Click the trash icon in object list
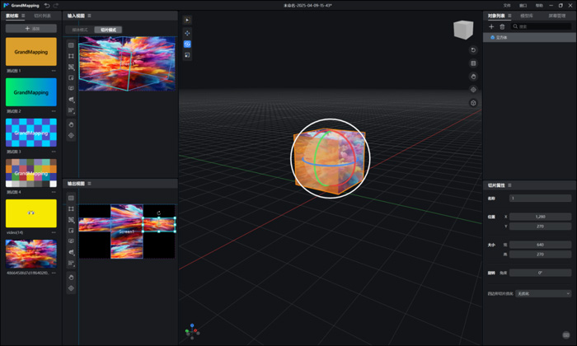 tap(503, 26)
